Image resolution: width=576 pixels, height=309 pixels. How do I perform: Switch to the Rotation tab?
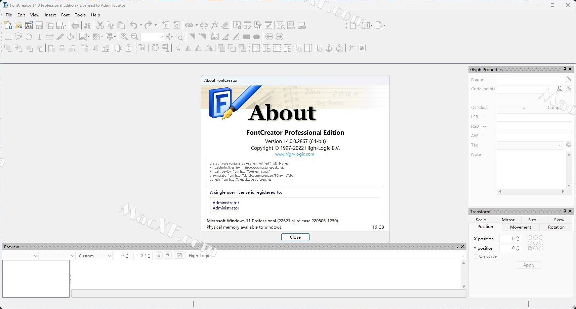(556, 227)
